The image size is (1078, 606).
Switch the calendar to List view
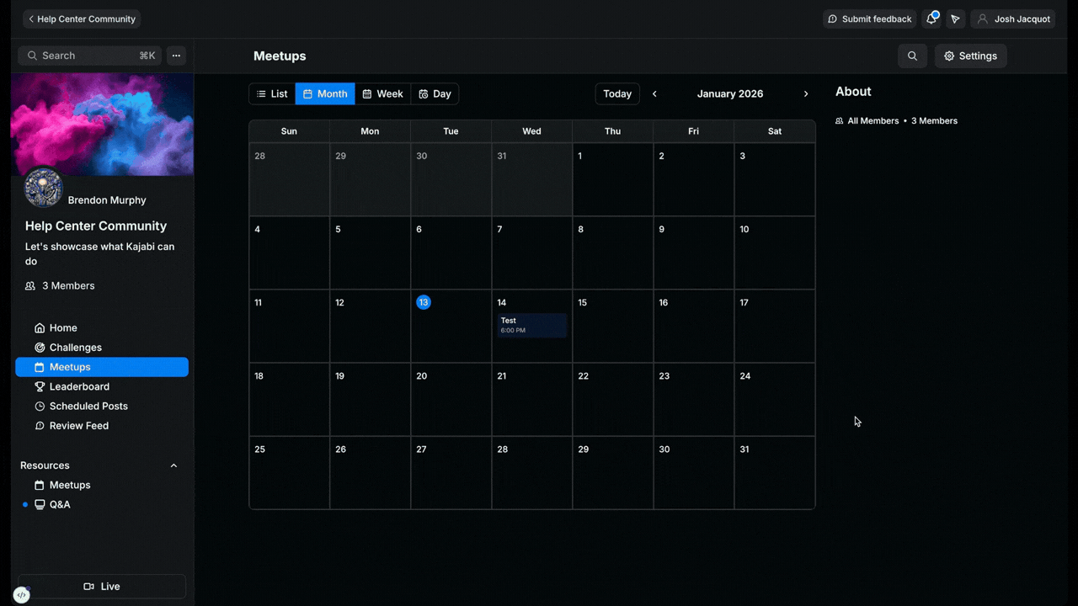click(x=271, y=93)
